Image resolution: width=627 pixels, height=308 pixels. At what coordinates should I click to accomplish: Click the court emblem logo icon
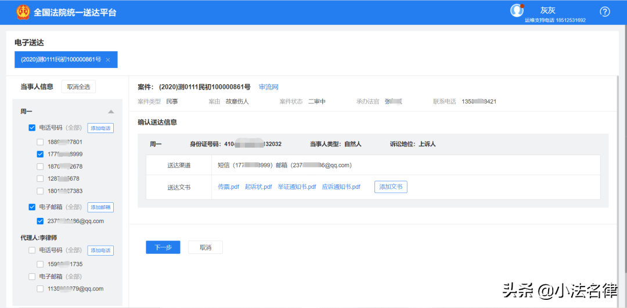coord(23,12)
